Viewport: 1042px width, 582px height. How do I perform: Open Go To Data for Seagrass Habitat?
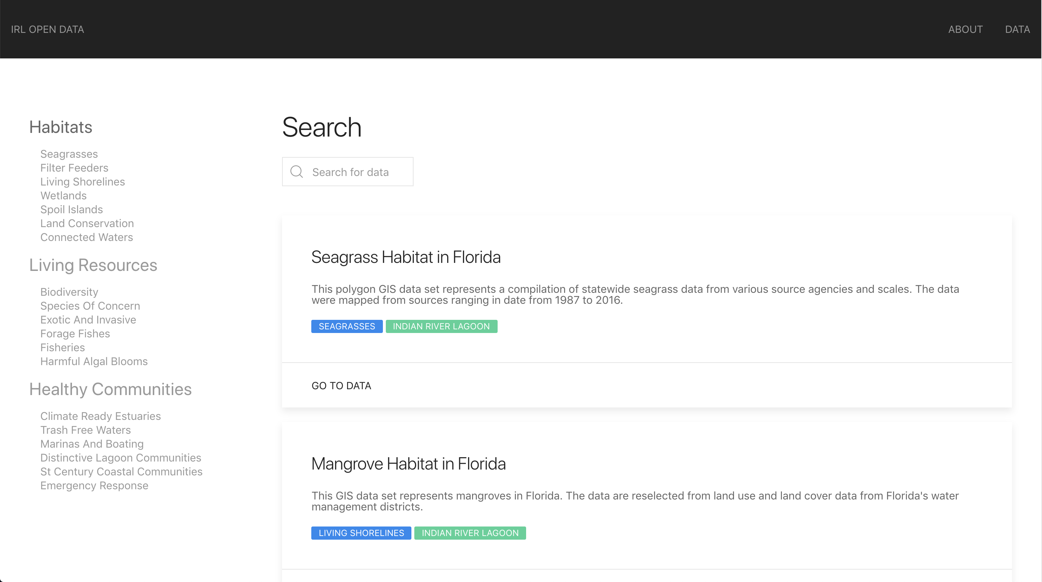(341, 386)
